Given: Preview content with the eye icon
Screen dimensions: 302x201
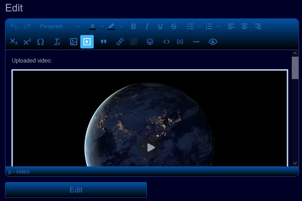Looking at the screenshot, I should pyautogui.click(x=213, y=42).
